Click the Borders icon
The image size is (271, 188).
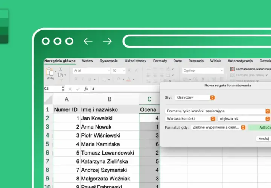104,79
